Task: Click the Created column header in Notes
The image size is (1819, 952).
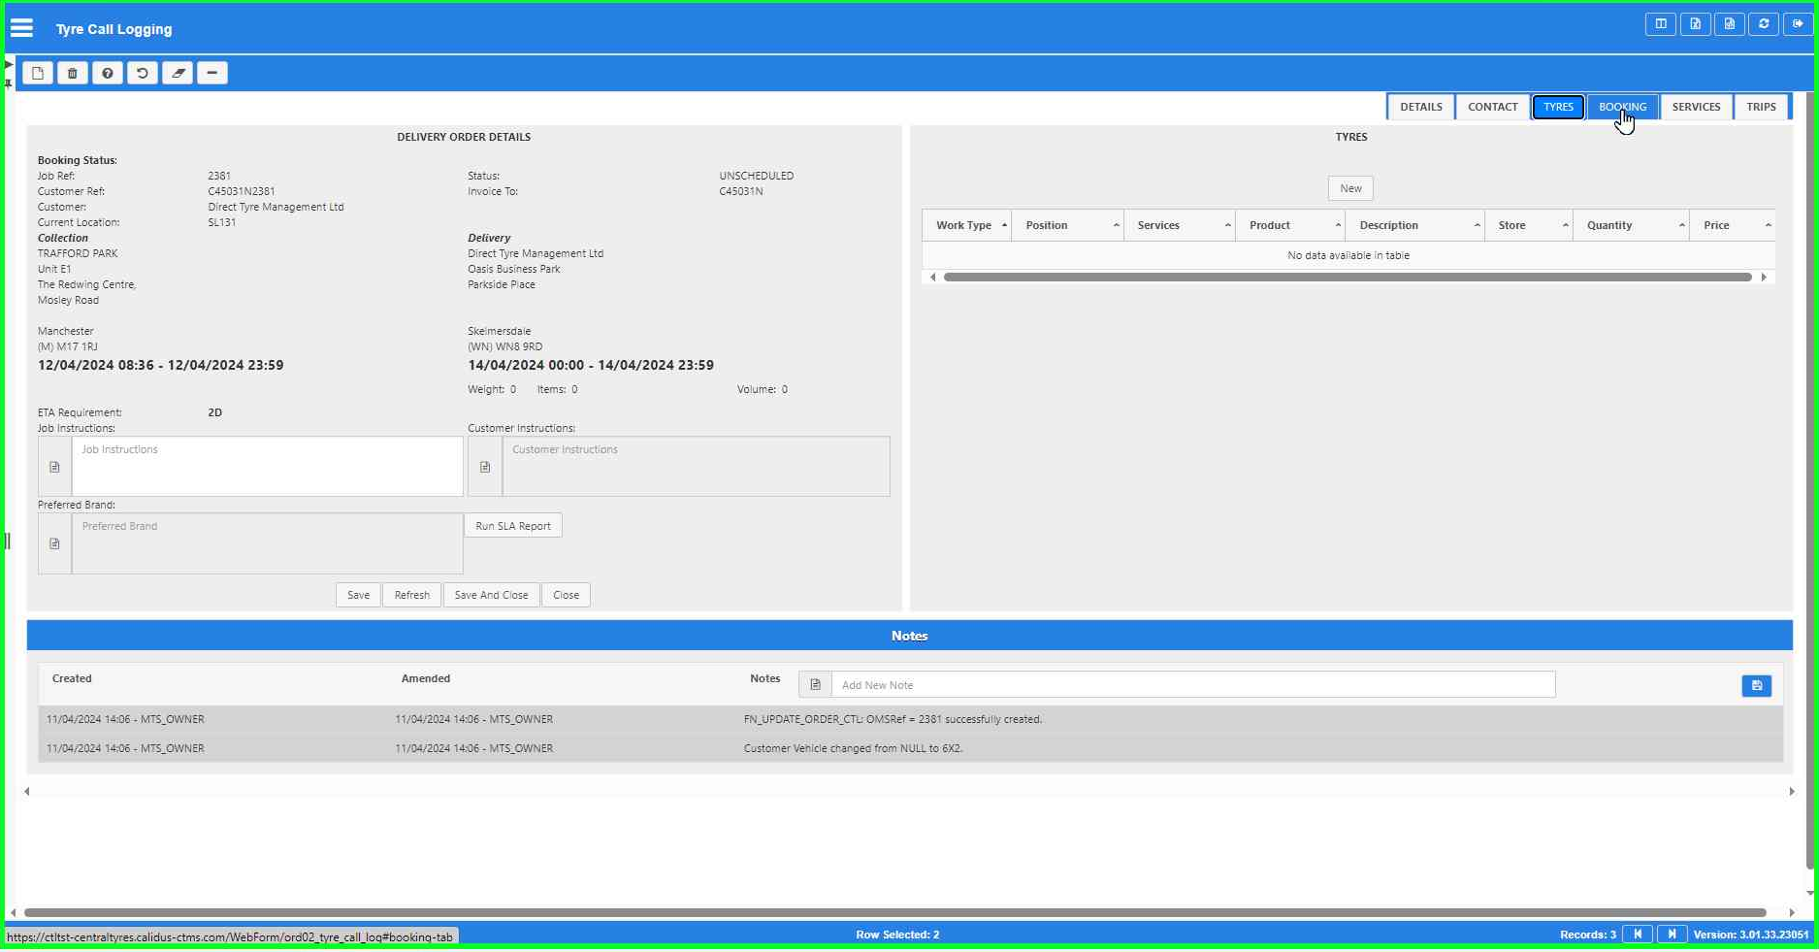Action: [x=72, y=678]
